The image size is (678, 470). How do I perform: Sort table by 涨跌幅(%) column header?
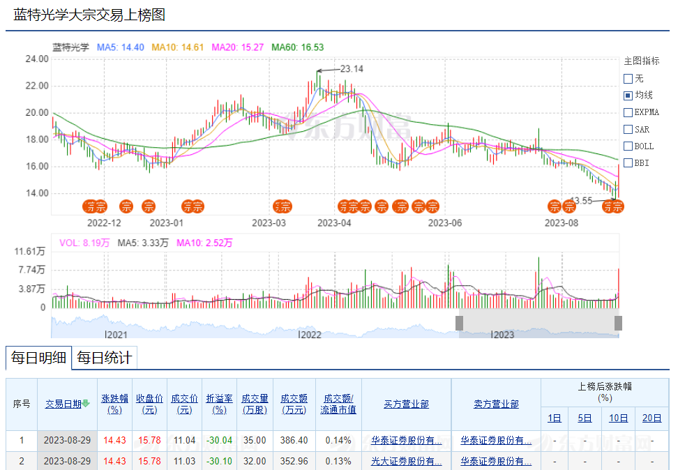(114, 404)
